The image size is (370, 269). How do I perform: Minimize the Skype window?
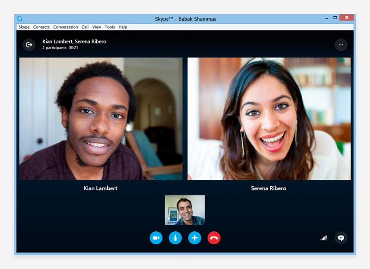pos(327,18)
